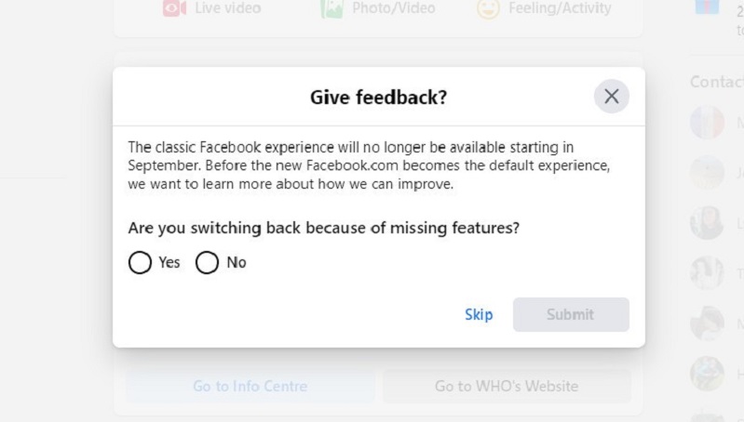Open the contact avatar beside letter T

click(x=707, y=273)
